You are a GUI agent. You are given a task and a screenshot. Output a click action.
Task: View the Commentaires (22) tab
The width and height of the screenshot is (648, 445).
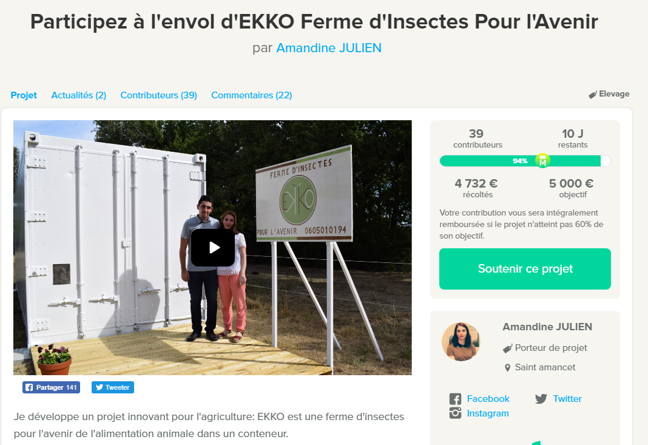[x=252, y=95]
